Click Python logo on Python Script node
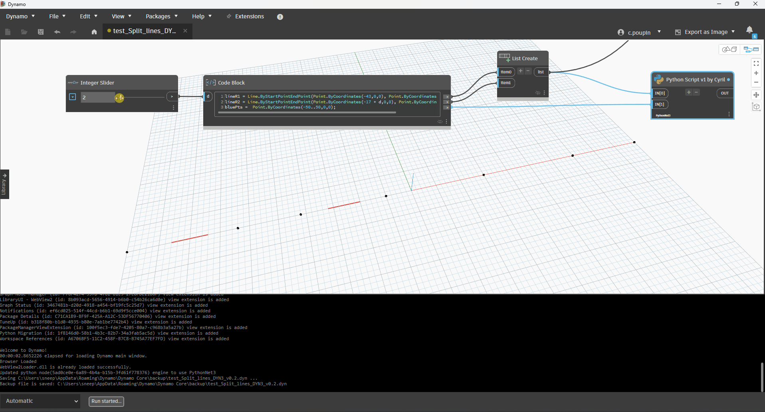The height and width of the screenshot is (412, 765). tap(659, 79)
